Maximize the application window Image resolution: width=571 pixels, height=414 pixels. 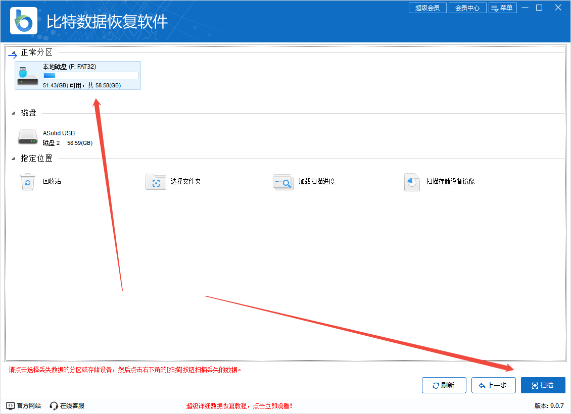click(539, 8)
